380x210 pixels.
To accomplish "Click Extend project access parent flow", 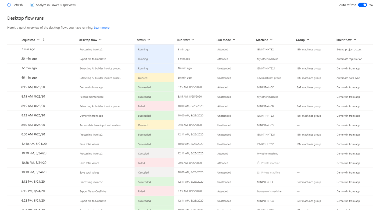I will point(349,50).
